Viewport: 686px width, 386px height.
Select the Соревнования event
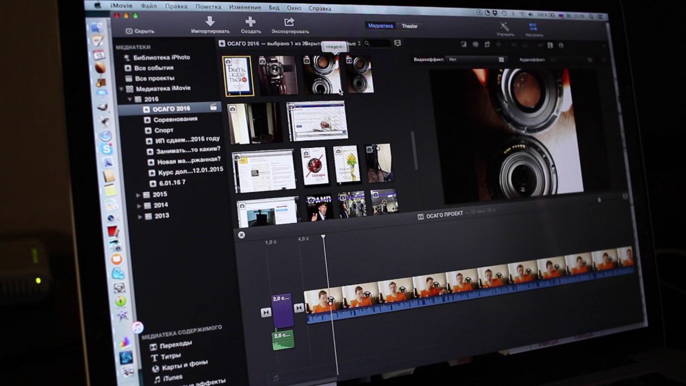click(175, 119)
